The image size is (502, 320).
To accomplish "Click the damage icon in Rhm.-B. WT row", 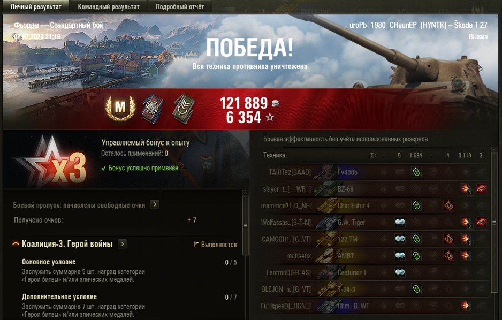I will coord(465,306).
